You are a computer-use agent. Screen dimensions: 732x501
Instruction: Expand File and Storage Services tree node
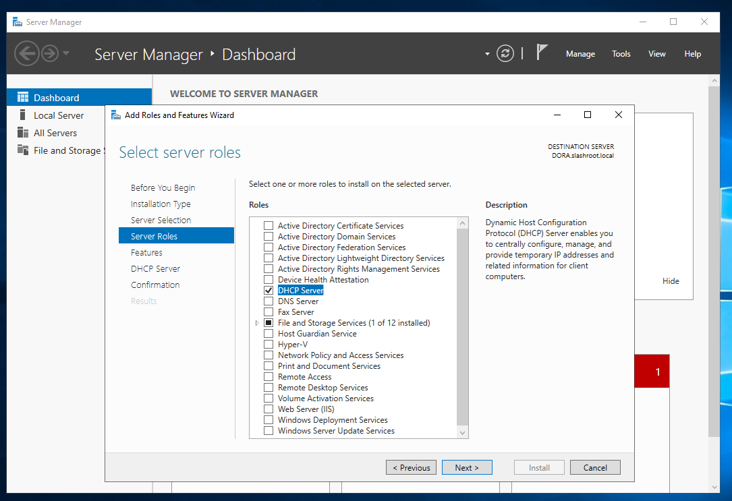(257, 323)
